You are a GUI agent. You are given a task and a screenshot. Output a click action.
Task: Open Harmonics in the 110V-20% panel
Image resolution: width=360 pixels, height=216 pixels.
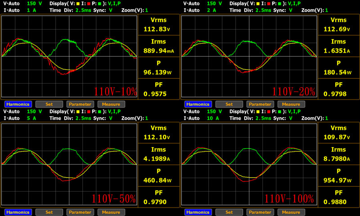click(x=198, y=104)
